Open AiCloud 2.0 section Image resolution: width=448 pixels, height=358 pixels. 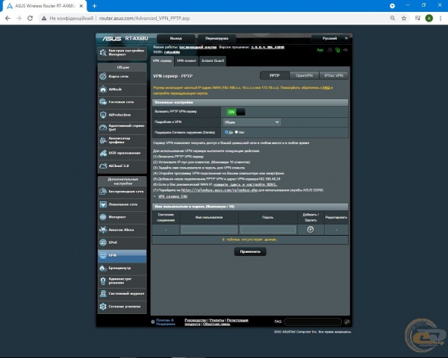pos(122,166)
